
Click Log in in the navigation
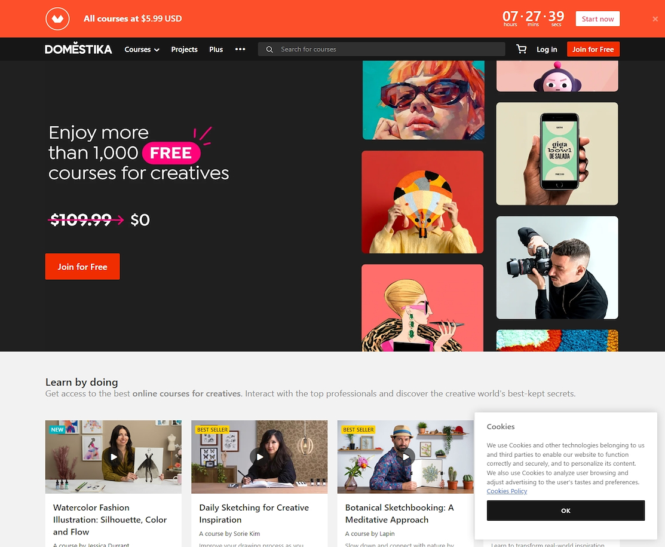(x=547, y=49)
